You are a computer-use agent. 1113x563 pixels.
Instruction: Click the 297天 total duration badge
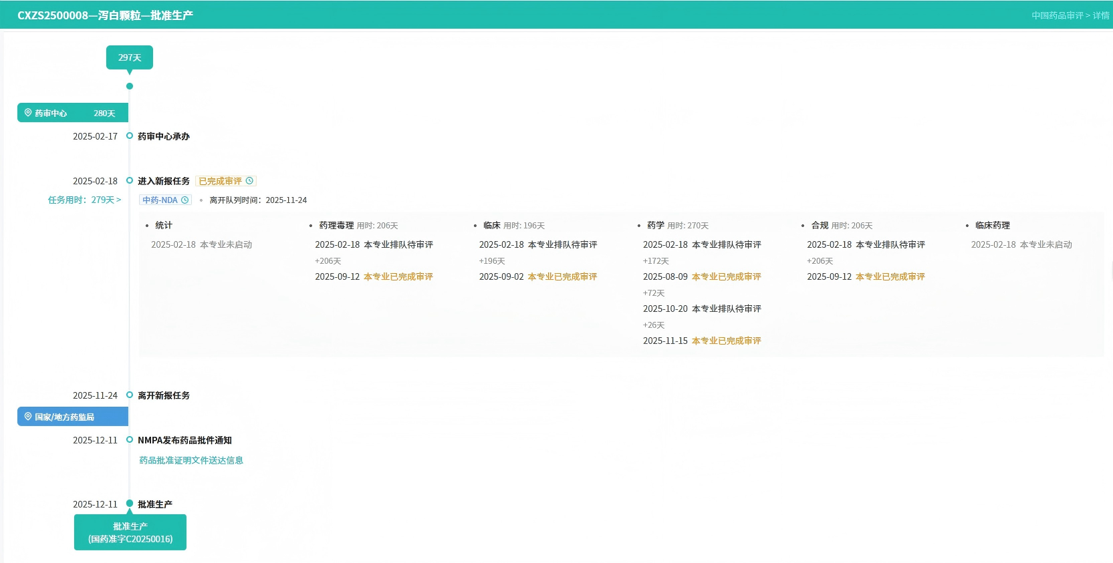click(x=130, y=57)
